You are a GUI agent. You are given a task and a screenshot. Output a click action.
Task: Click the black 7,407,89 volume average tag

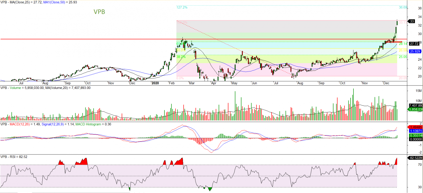click(x=416, y=106)
